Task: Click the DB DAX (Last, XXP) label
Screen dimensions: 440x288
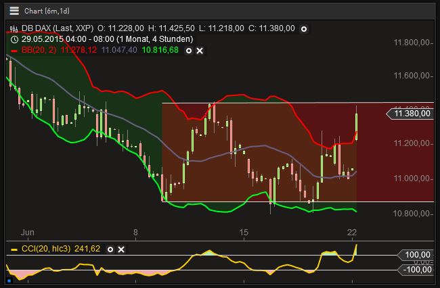Action: click(56, 28)
